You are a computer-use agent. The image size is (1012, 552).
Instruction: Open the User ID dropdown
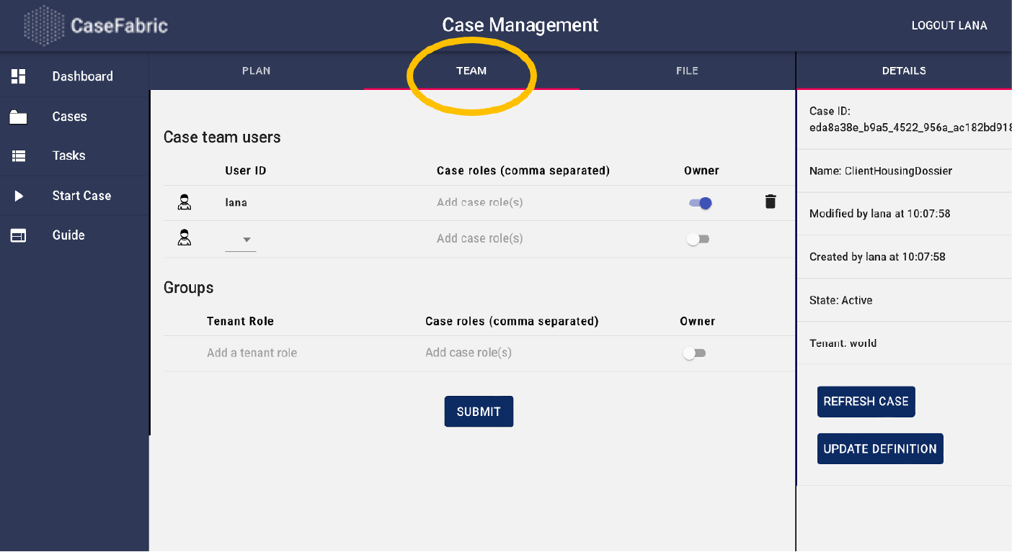tap(241, 240)
